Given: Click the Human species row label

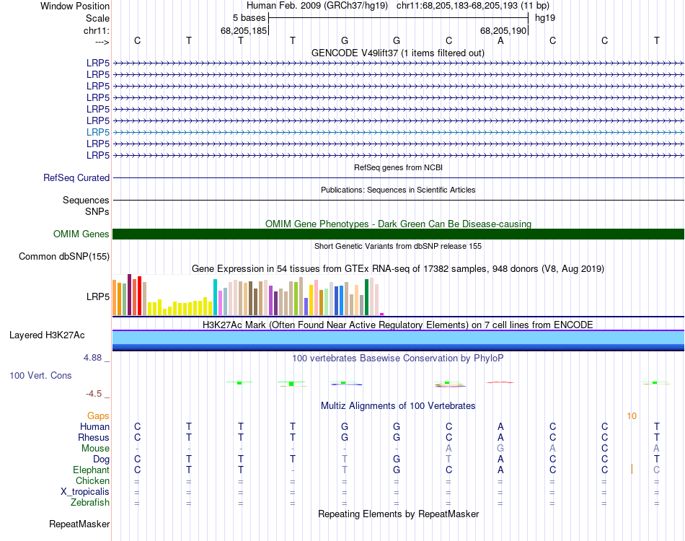Looking at the screenshot, I should 94,426.
